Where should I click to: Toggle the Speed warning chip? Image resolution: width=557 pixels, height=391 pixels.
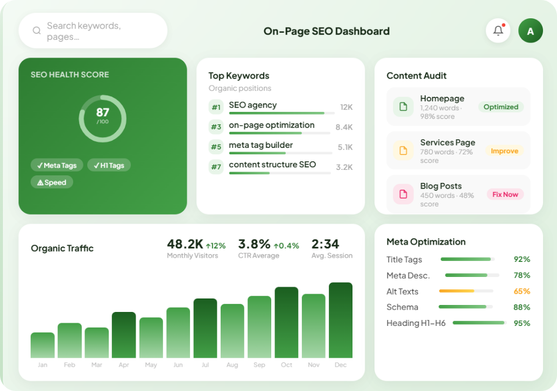pyautogui.click(x=52, y=182)
